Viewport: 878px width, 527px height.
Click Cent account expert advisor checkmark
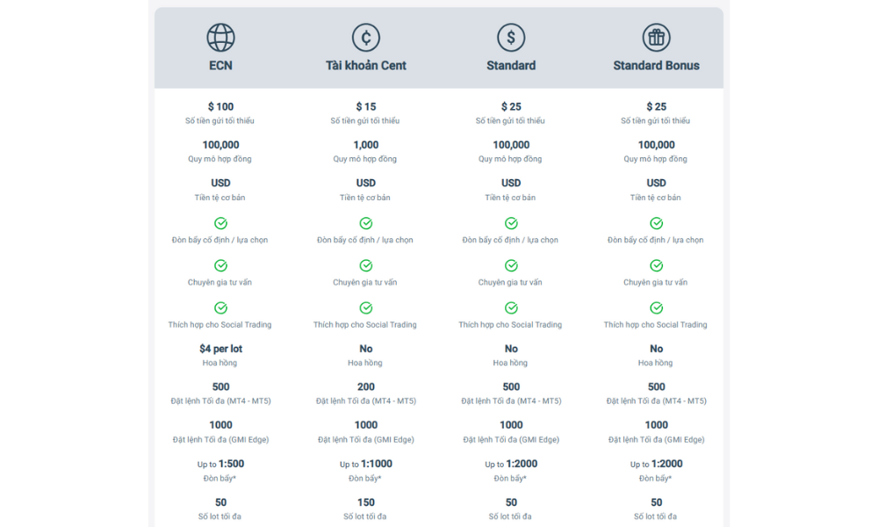coord(366,265)
